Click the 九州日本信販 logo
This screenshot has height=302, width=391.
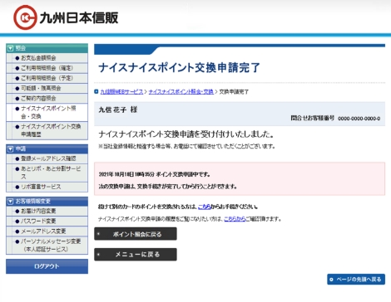[66, 17]
